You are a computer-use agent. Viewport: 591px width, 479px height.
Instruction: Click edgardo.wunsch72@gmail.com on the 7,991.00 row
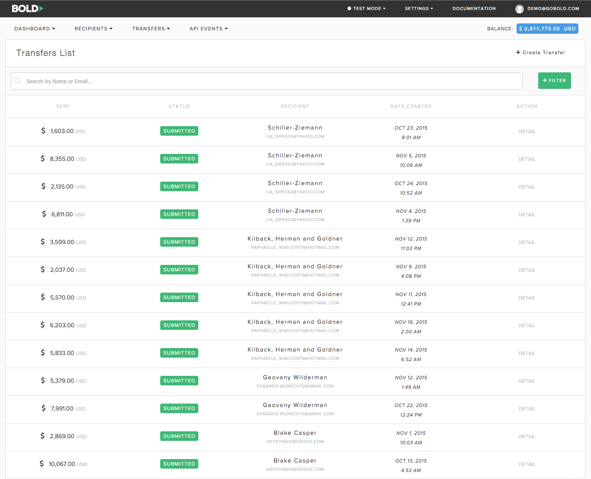295,414
